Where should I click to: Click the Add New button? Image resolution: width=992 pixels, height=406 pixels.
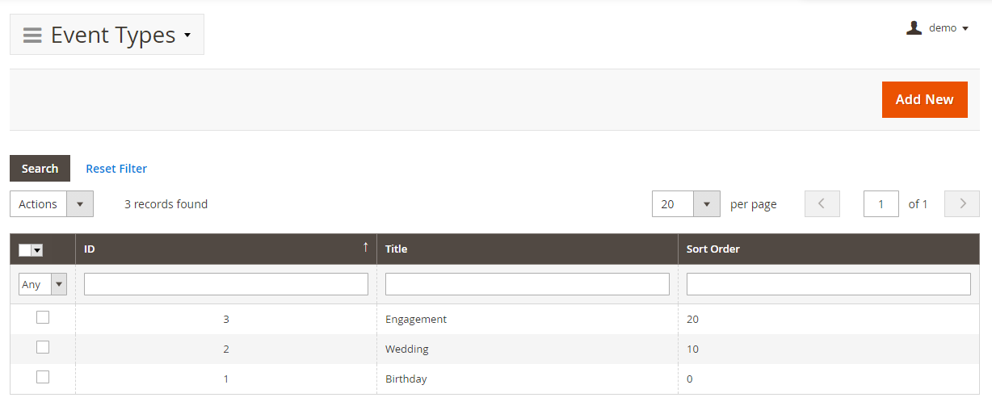[x=924, y=99]
